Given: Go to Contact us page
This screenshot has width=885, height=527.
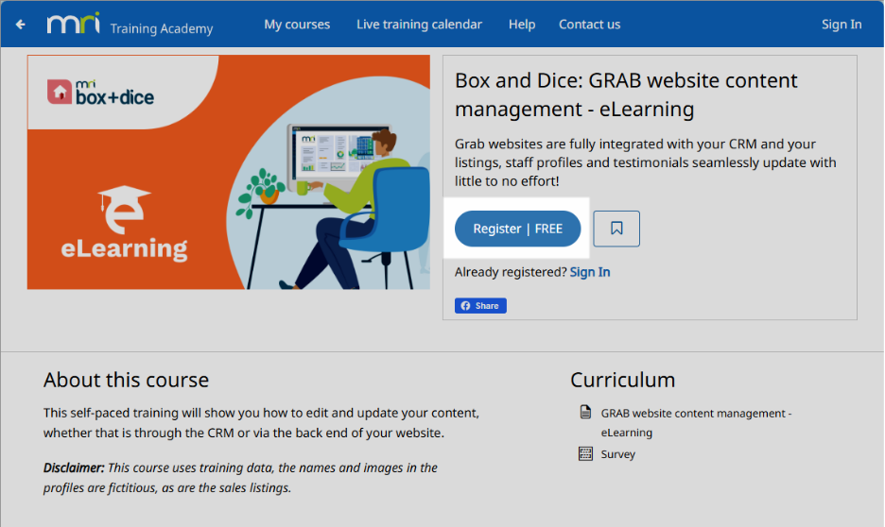Looking at the screenshot, I should point(589,25).
